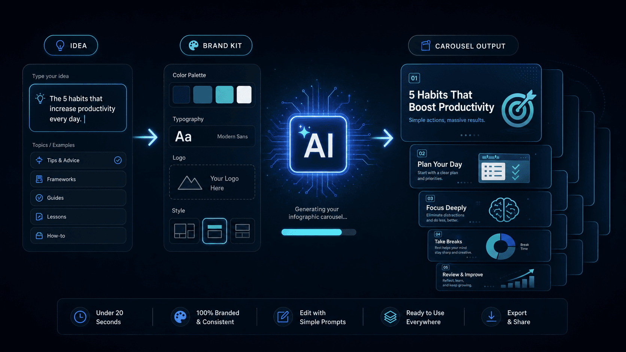Screen dimensions: 626x352
Task: Click the central AI chip icon
Action: click(318, 144)
